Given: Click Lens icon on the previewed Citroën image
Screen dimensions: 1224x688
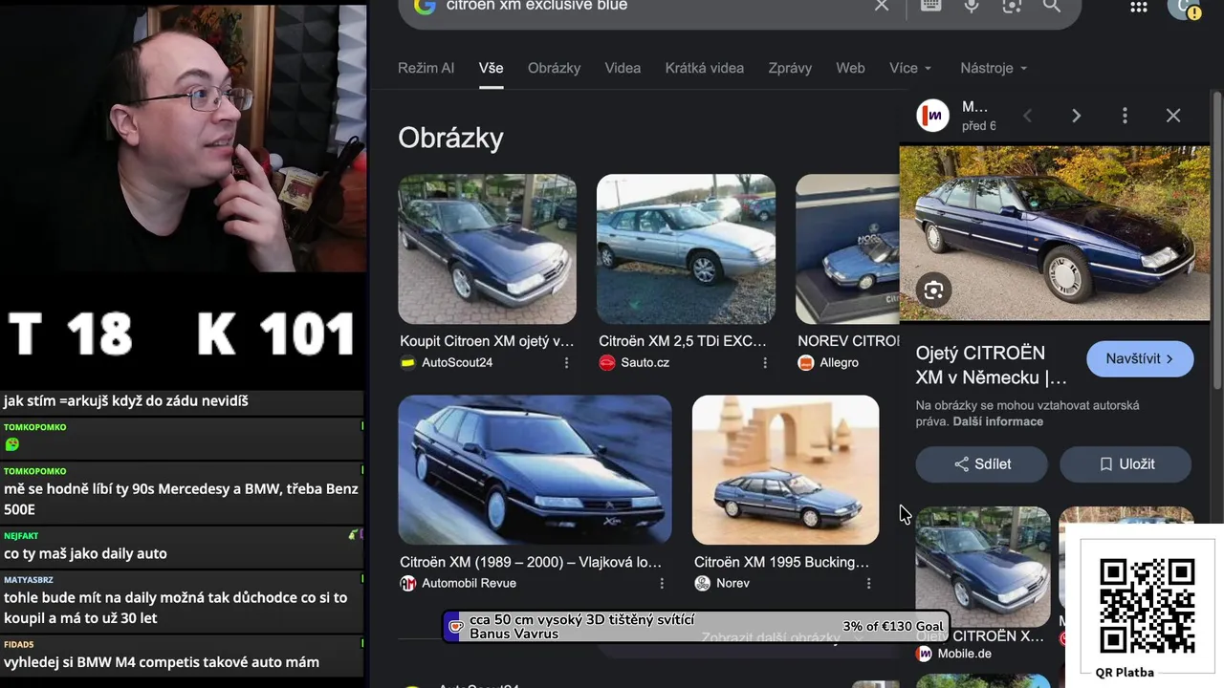Looking at the screenshot, I should point(934,290).
